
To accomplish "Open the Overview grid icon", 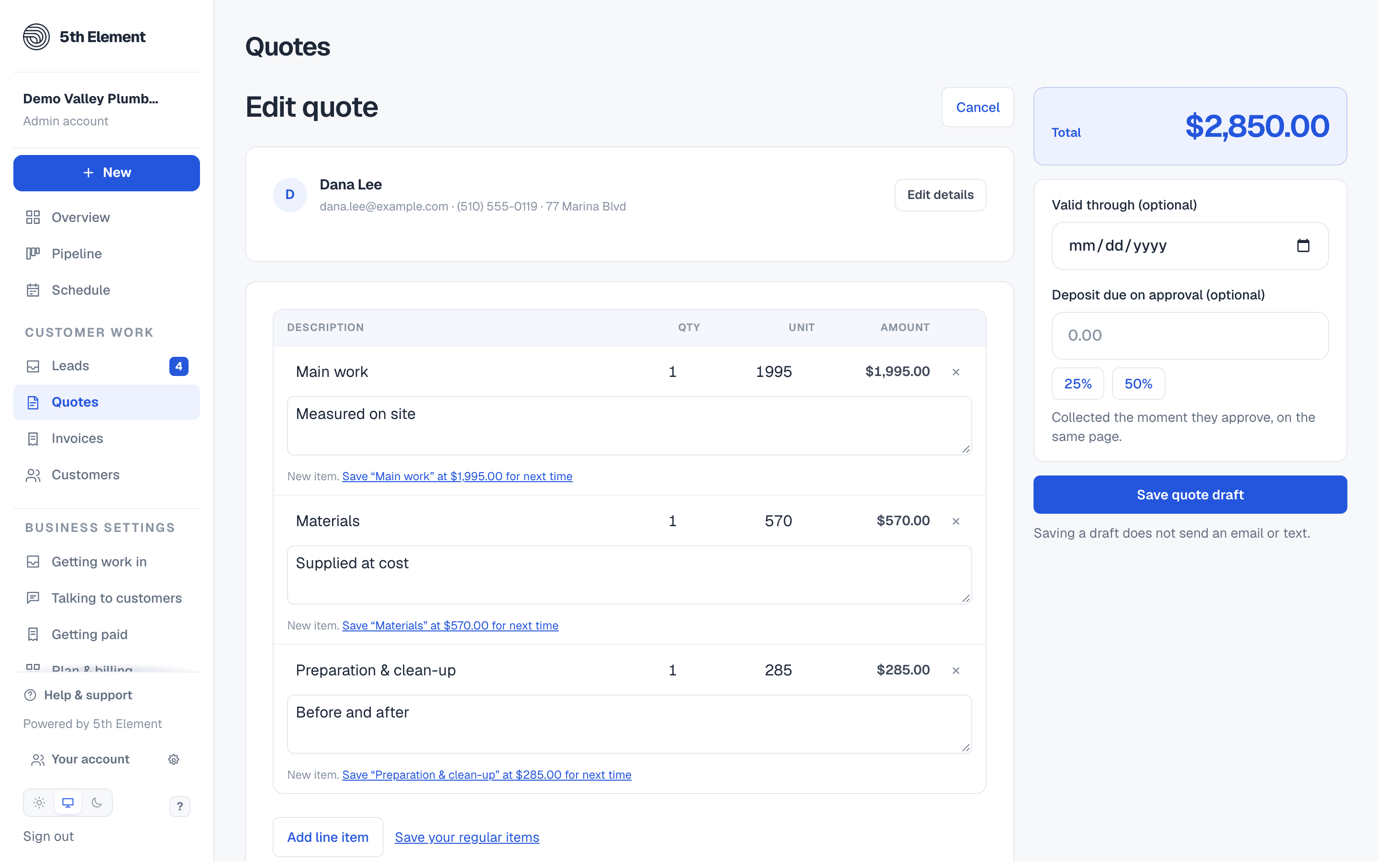I will click(33, 218).
